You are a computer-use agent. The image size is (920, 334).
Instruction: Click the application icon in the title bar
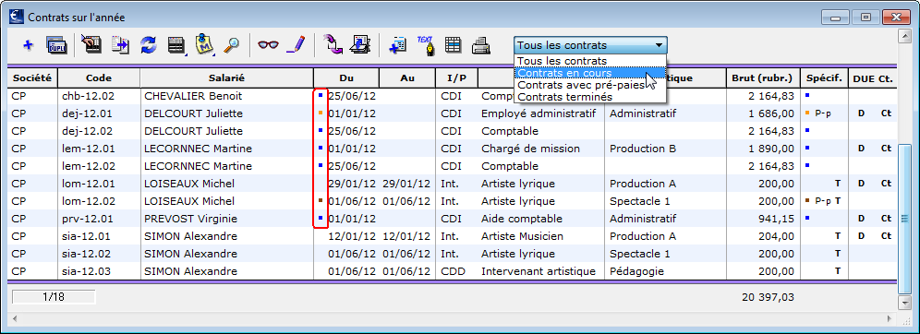click(x=18, y=17)
